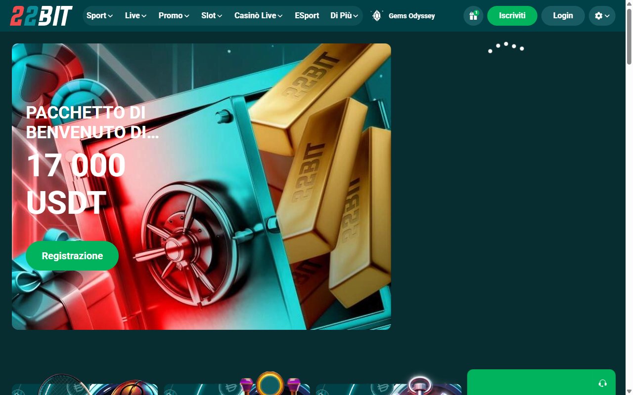The width and height of the screenshot is (633, 395).
Task: Click the '17 000 USDT' text
Action: 76,184
